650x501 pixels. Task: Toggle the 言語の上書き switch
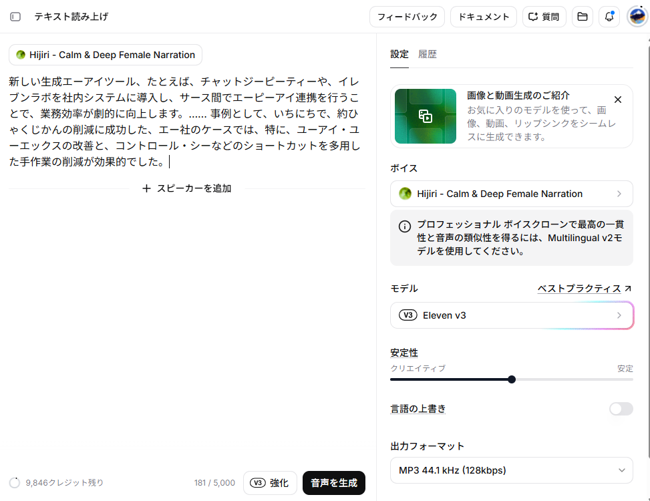[x=621, y=409]
